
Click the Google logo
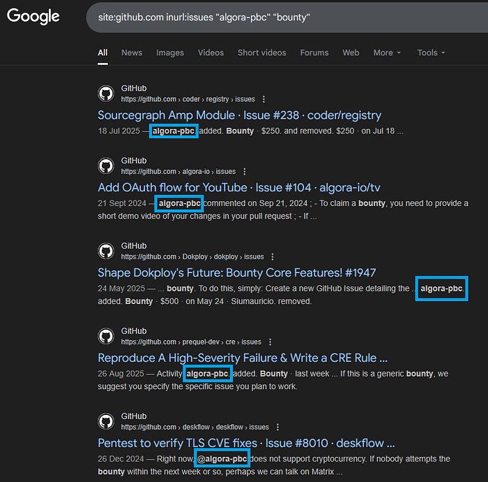pos(33,16)
